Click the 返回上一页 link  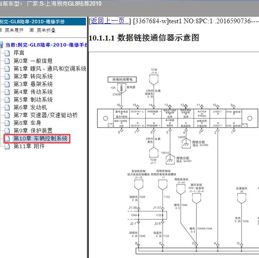coord(110,21)
